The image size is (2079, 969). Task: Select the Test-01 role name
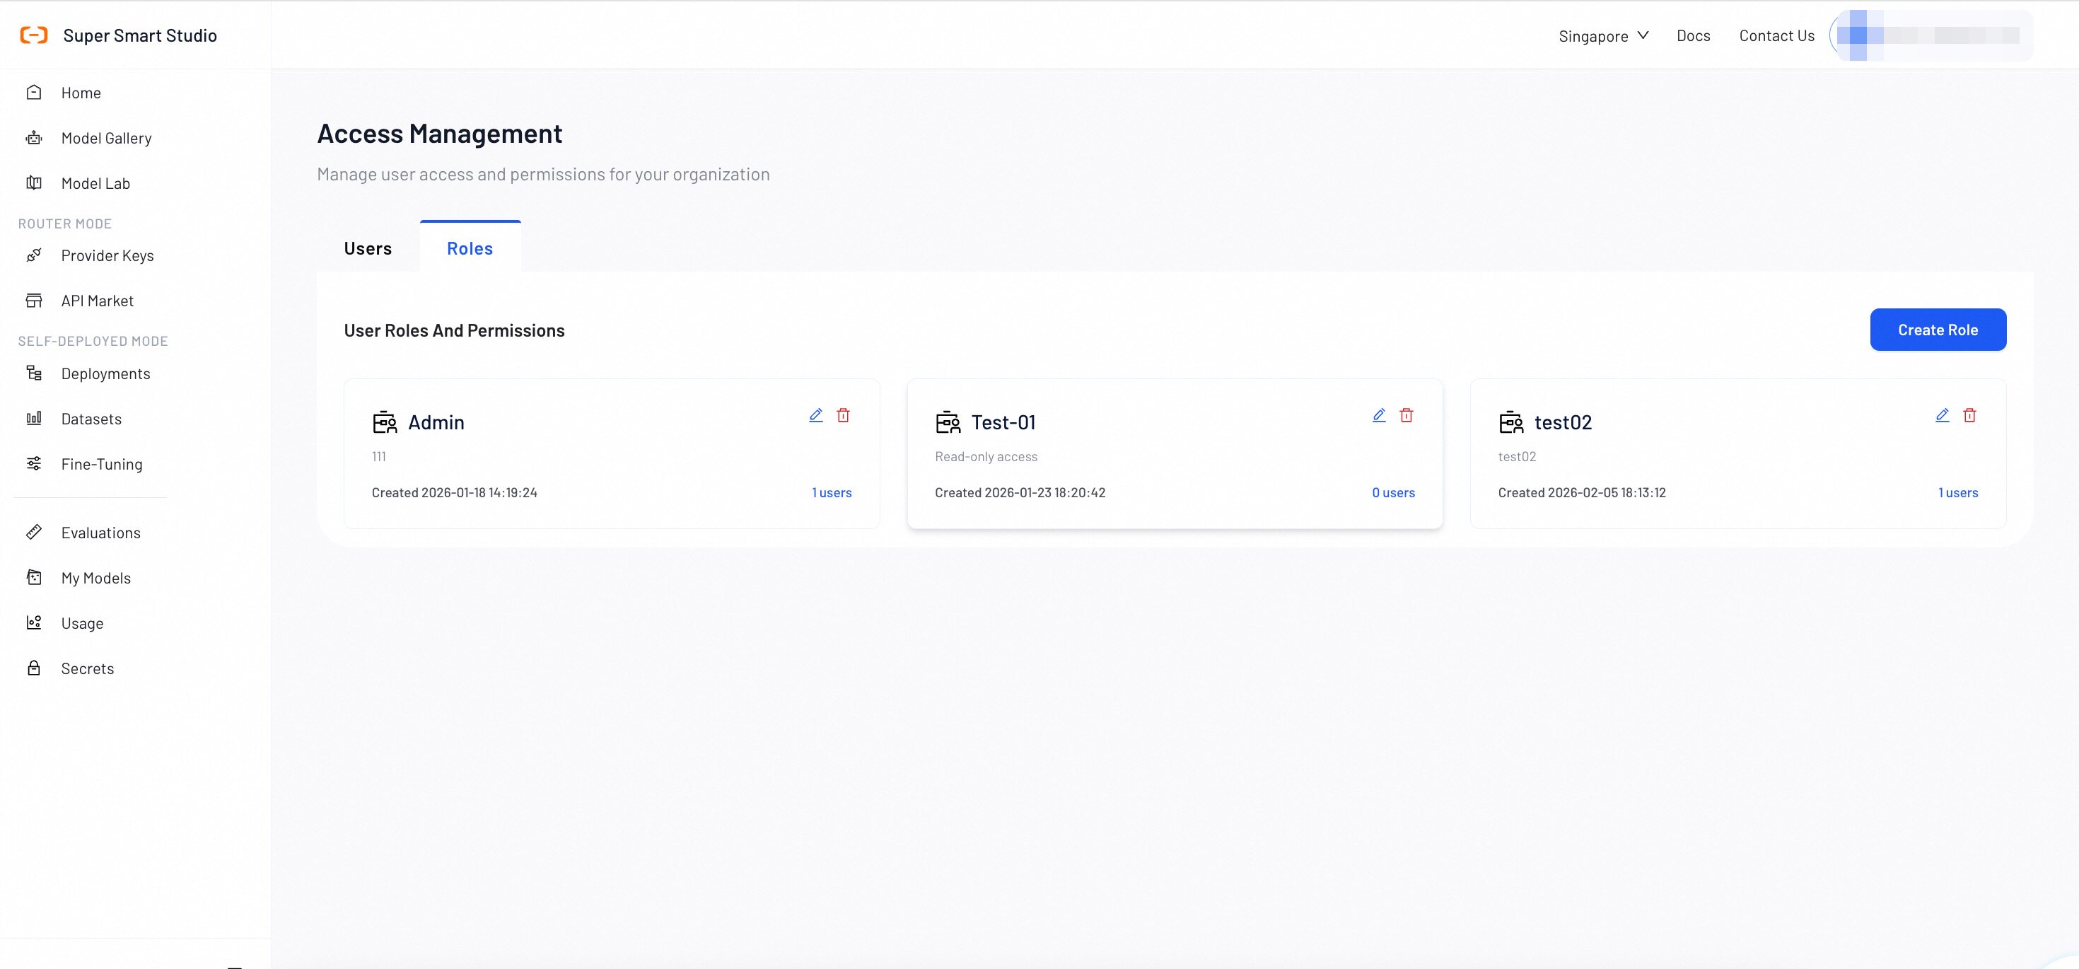click(x=1003, y=422)
